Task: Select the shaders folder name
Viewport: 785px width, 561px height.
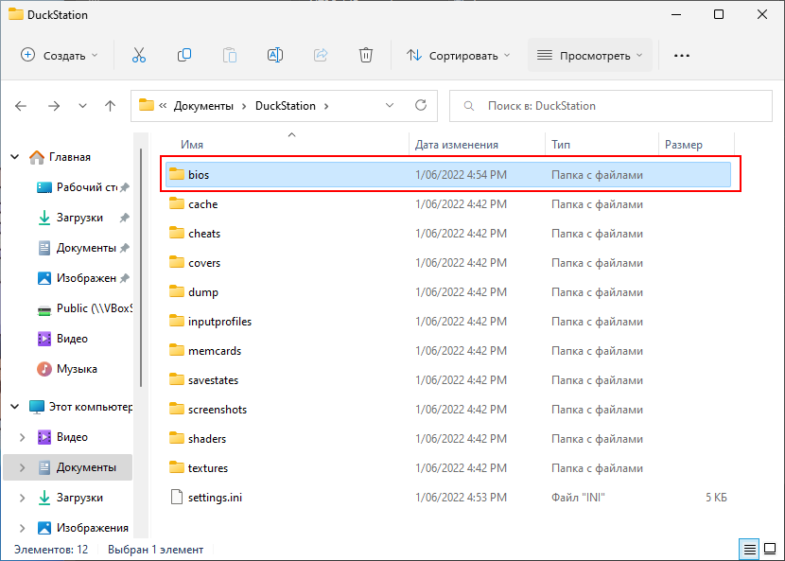Action: tap(207, 439)
